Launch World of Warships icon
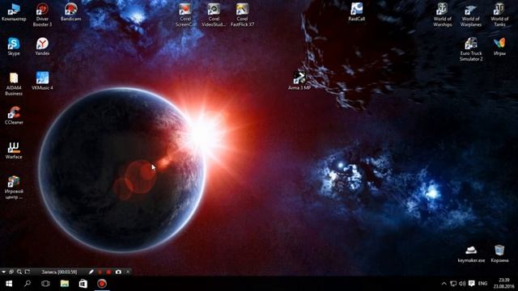Screen dimensions: 518x291 443,15
